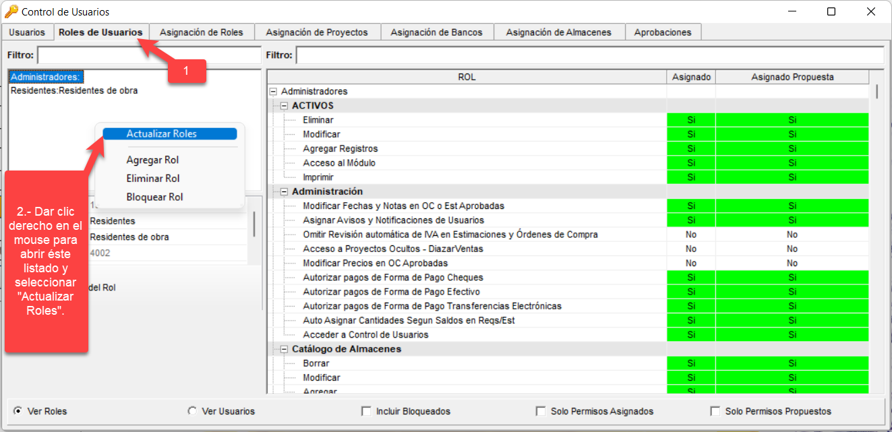Open the Asignación de Almacenes tab
Image resolution: width=892 pixels, height=432 pixels.
(x=560, y=32)
